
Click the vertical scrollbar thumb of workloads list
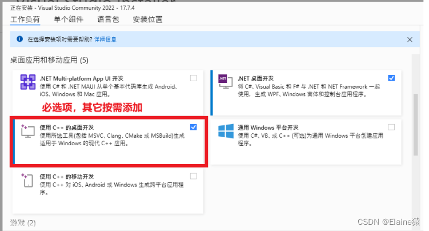416,125
